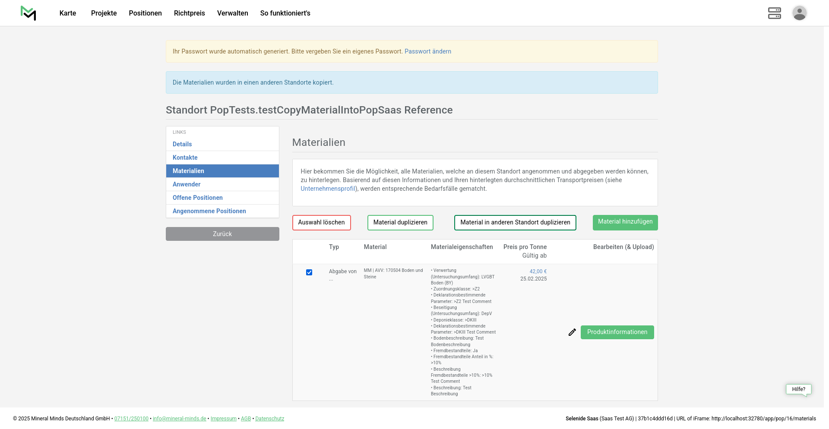This screenshot has width=829, height=429.
Task: Open the server list icon in header
Action: tap(774, 13)
